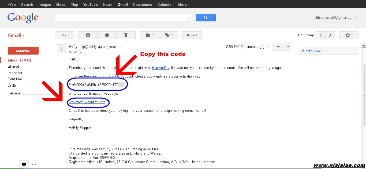Viewport: 366px width, 169px height.
Task: Go to older conversation arrow
Action: 330,35
